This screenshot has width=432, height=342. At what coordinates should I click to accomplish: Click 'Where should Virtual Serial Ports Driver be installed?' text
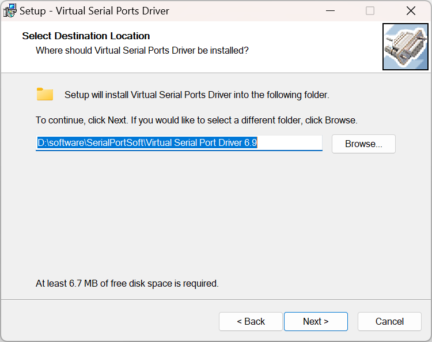[142, 51]
